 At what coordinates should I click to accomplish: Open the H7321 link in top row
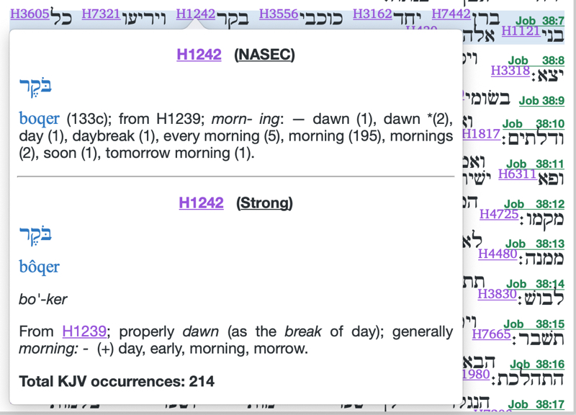click(102, 14)
